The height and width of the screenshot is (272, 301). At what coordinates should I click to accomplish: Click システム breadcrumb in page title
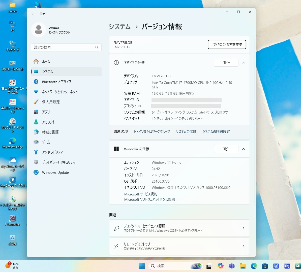119,27
